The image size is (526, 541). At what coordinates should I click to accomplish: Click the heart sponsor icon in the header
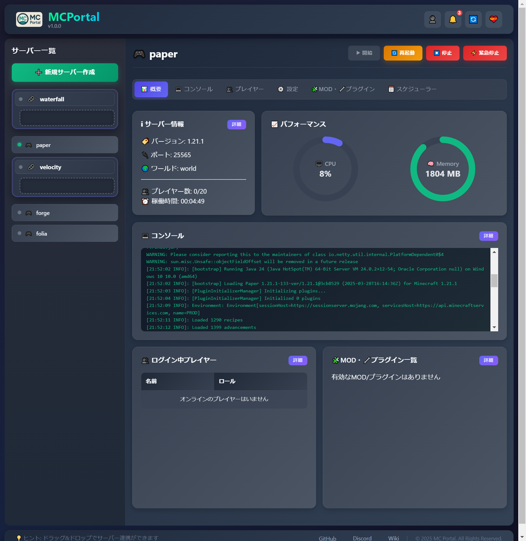(x=494, y=19)
